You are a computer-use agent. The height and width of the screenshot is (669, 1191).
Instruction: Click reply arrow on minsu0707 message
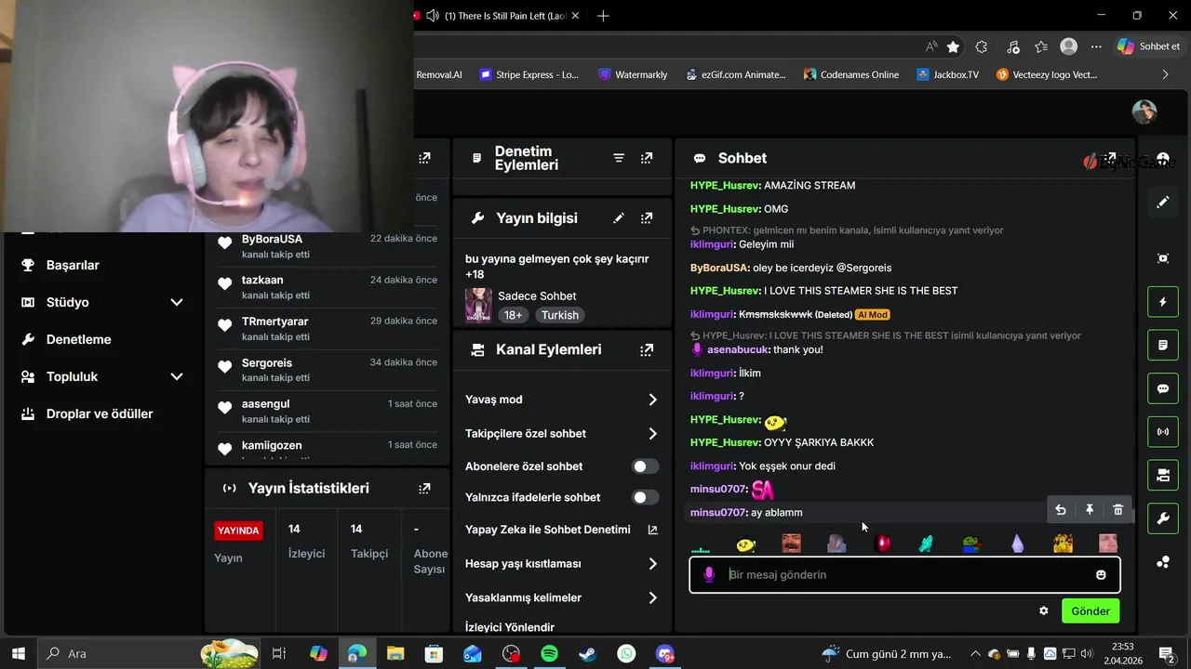click(1060, 509)
